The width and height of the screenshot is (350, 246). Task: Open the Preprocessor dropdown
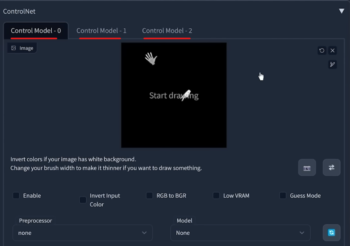tap(83, 233)
